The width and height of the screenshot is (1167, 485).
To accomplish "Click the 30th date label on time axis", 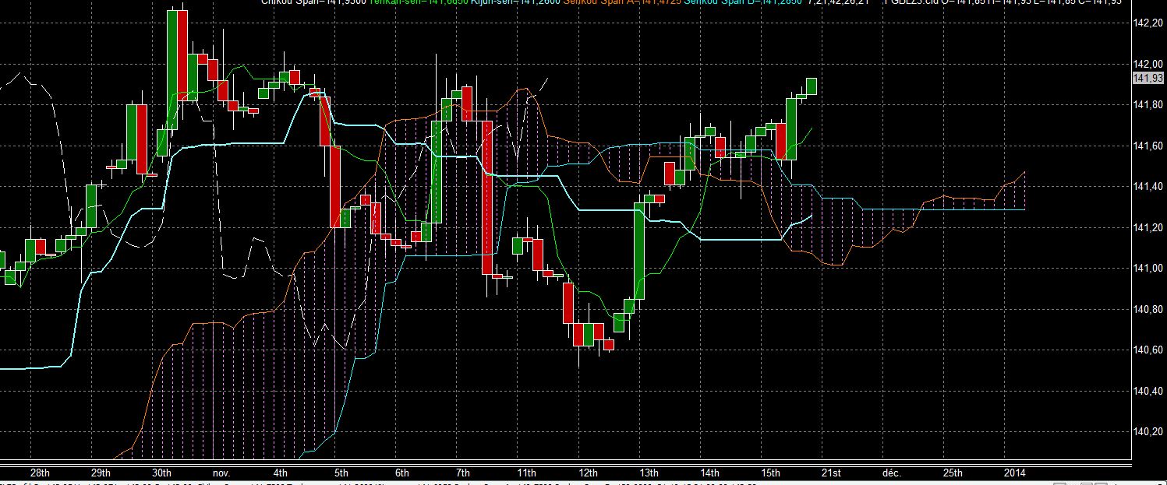I will point(161,473).
